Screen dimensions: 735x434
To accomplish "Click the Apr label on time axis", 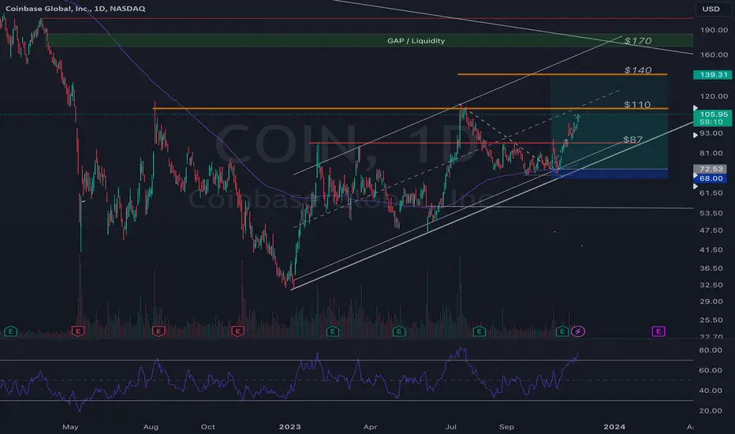I will click(x=371, y=427).
